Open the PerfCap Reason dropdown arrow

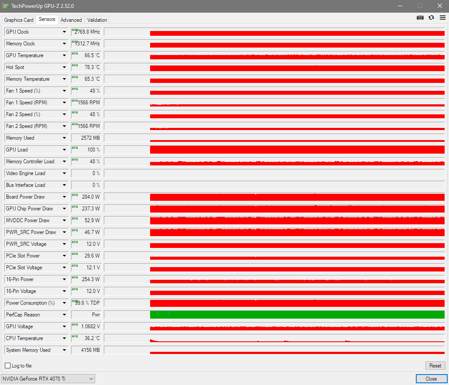click(x=64, y=315)
